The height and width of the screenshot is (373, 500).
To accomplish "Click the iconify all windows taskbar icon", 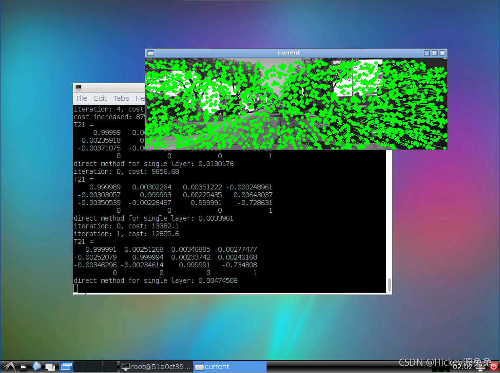I will [x=50, y=367].
